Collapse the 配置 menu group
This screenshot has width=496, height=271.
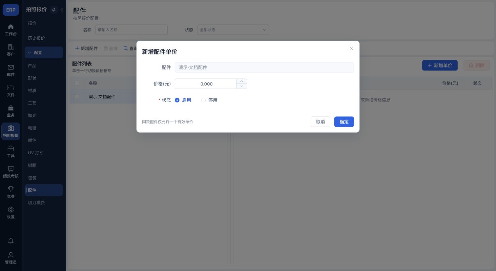[x=44, y=52]
